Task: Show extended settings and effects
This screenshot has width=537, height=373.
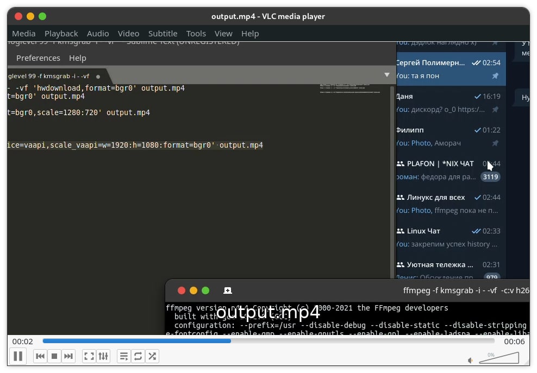Action: [x=103, y=356]
